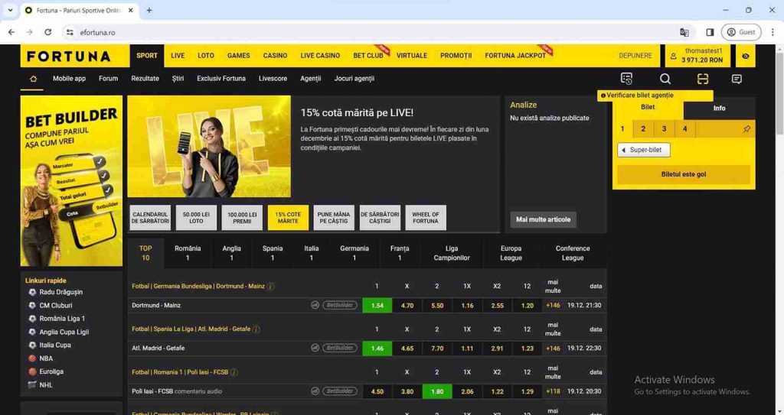Click Mai multe articole button
This screenshot has height=415, width=784.
click(x=543, y=219)
